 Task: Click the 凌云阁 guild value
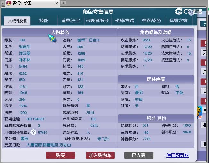pyautogui.click(x=25, y=53)
